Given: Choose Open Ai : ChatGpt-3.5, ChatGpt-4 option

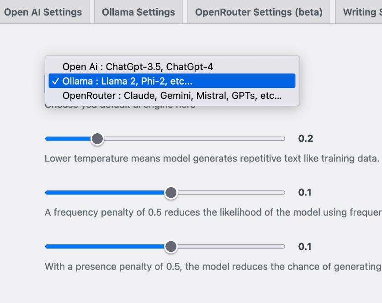Looking at the screenshot, I should [172, 67].
